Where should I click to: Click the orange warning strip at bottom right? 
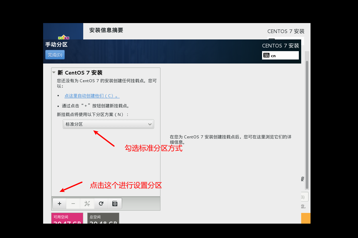click(x=306, y=218)
